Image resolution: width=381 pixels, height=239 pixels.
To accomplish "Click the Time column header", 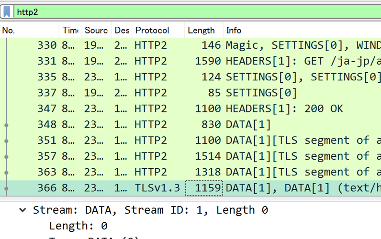I will point(70,30).
